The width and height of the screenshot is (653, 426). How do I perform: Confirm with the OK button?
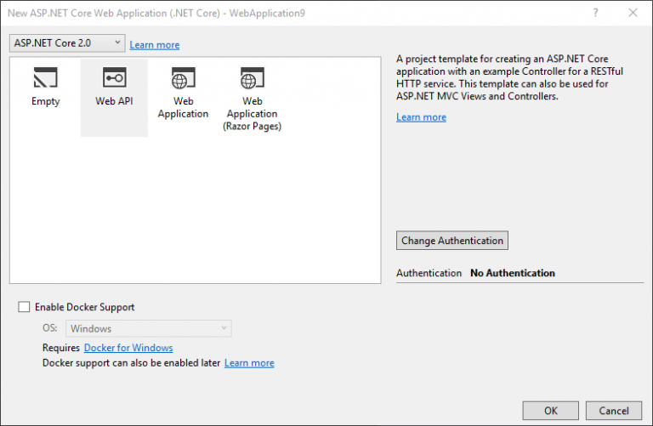550,411
